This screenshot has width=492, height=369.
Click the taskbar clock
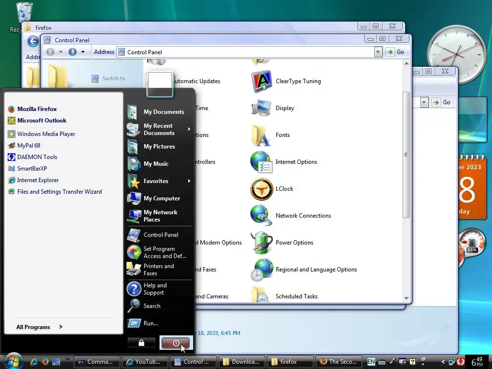[x=477, y=362]
